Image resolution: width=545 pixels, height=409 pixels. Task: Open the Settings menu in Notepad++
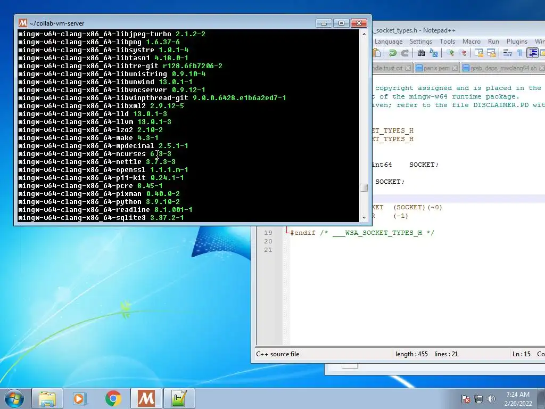point(421,42)
